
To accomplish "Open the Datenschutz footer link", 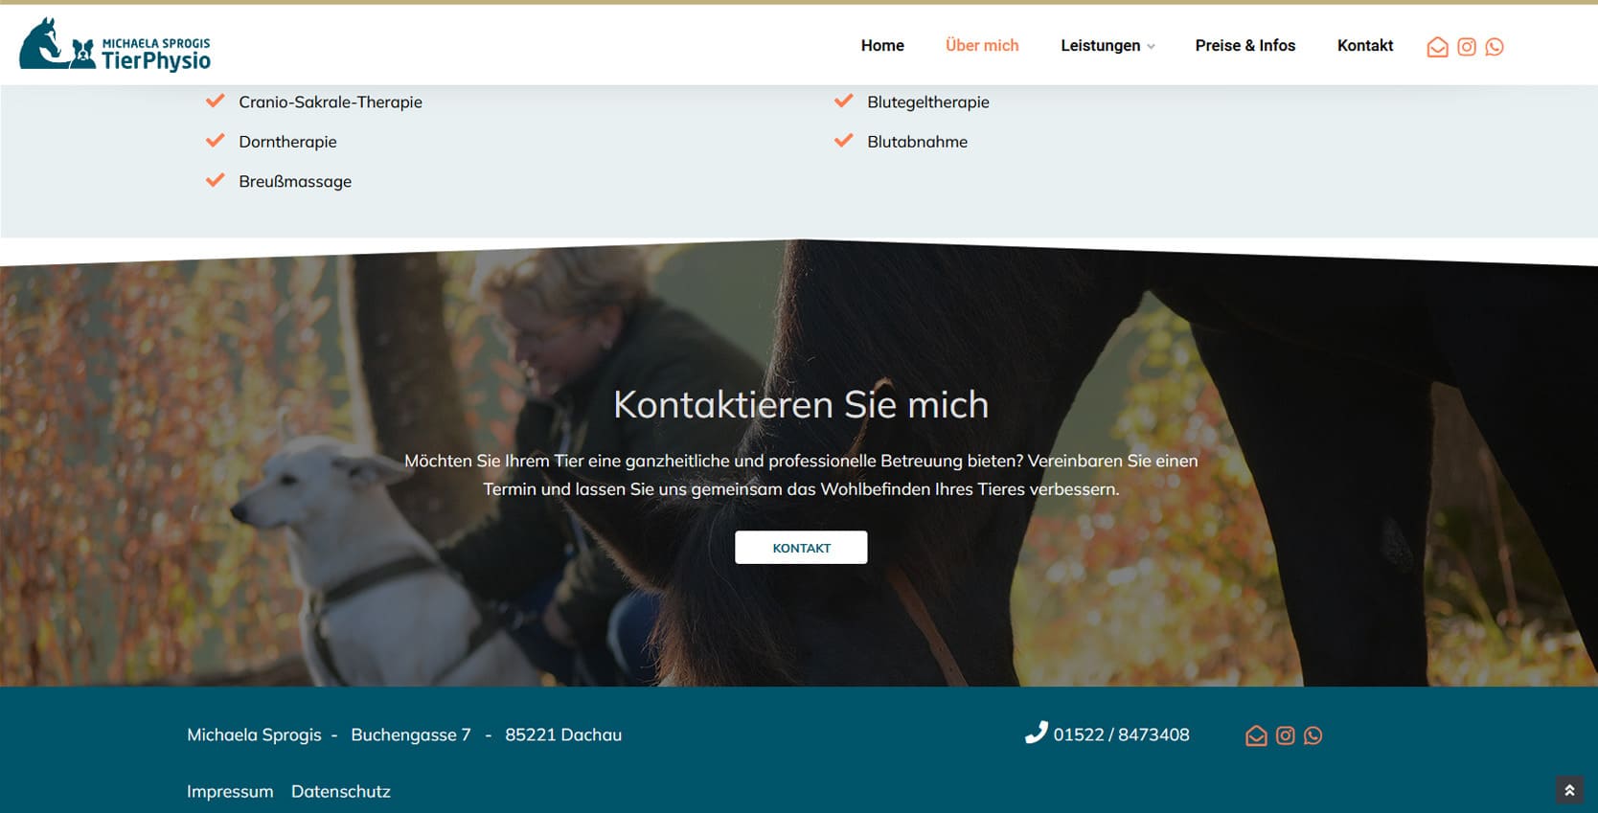I will 341,792.
